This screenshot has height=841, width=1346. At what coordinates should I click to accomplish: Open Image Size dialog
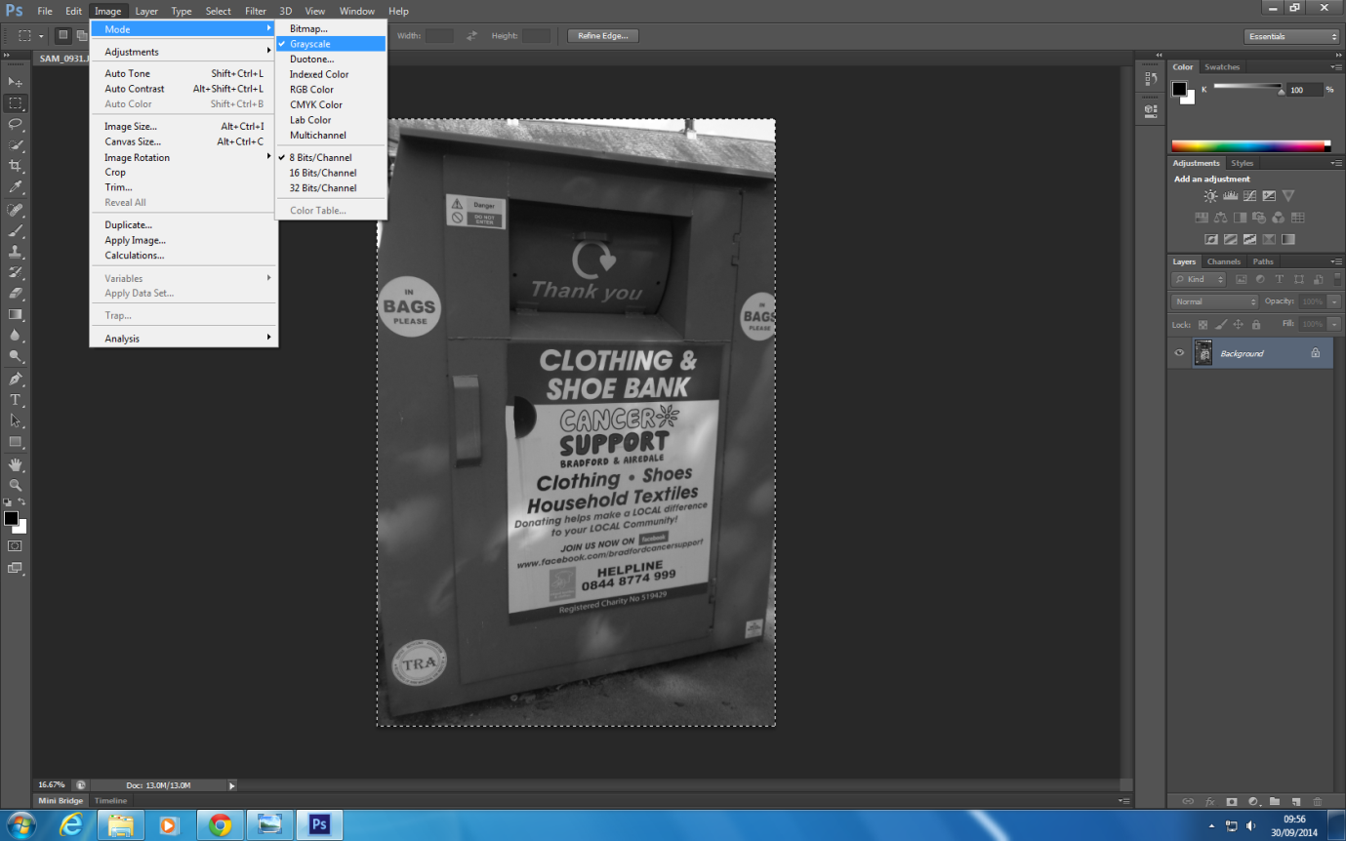coord(184,126)
